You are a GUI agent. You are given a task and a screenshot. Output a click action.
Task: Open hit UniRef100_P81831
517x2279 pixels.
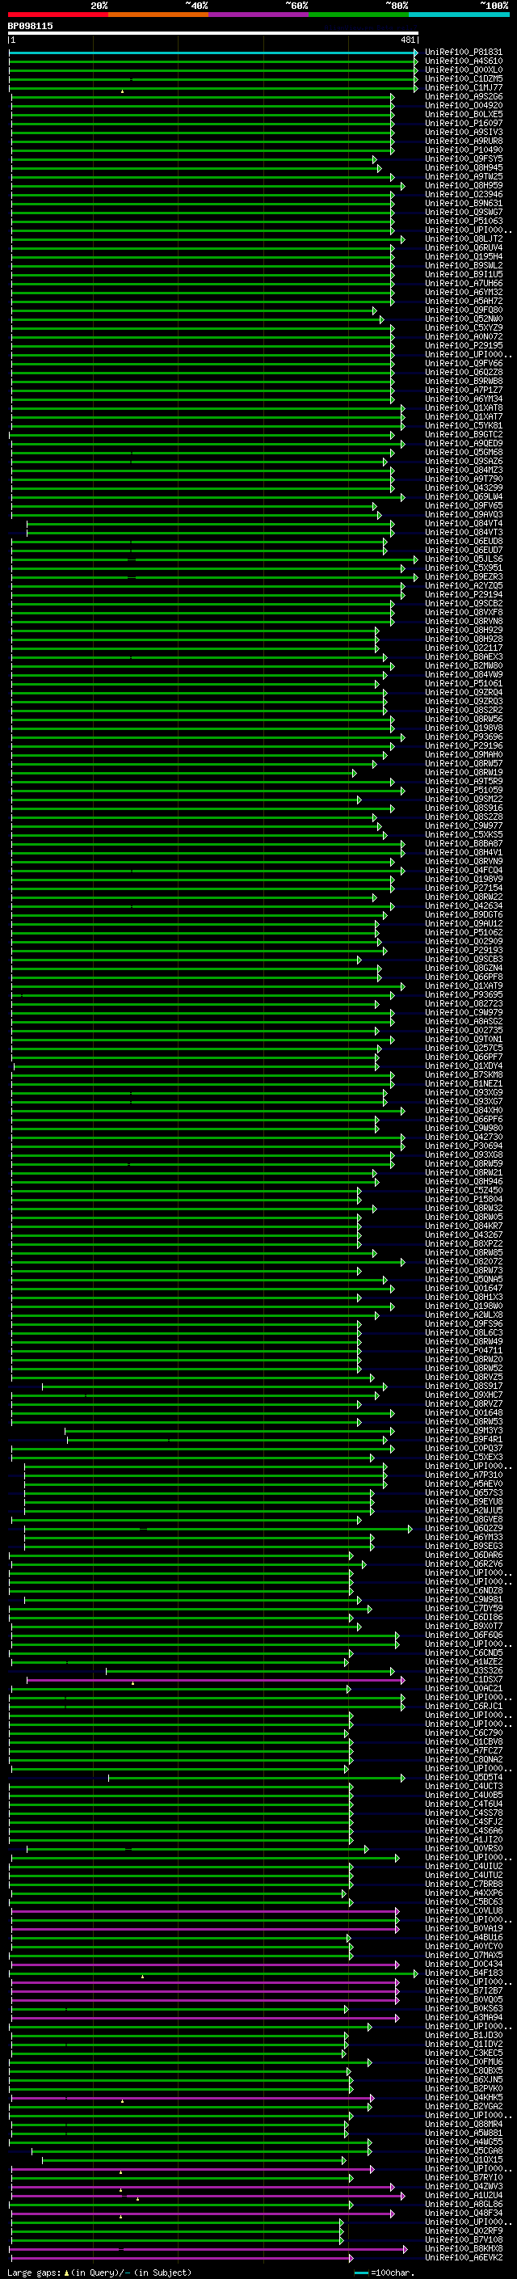point(464,53)
